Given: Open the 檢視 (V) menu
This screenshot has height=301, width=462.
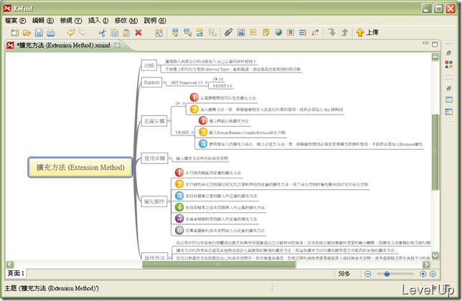Looking at the screenshot, I should click(71, 20).
